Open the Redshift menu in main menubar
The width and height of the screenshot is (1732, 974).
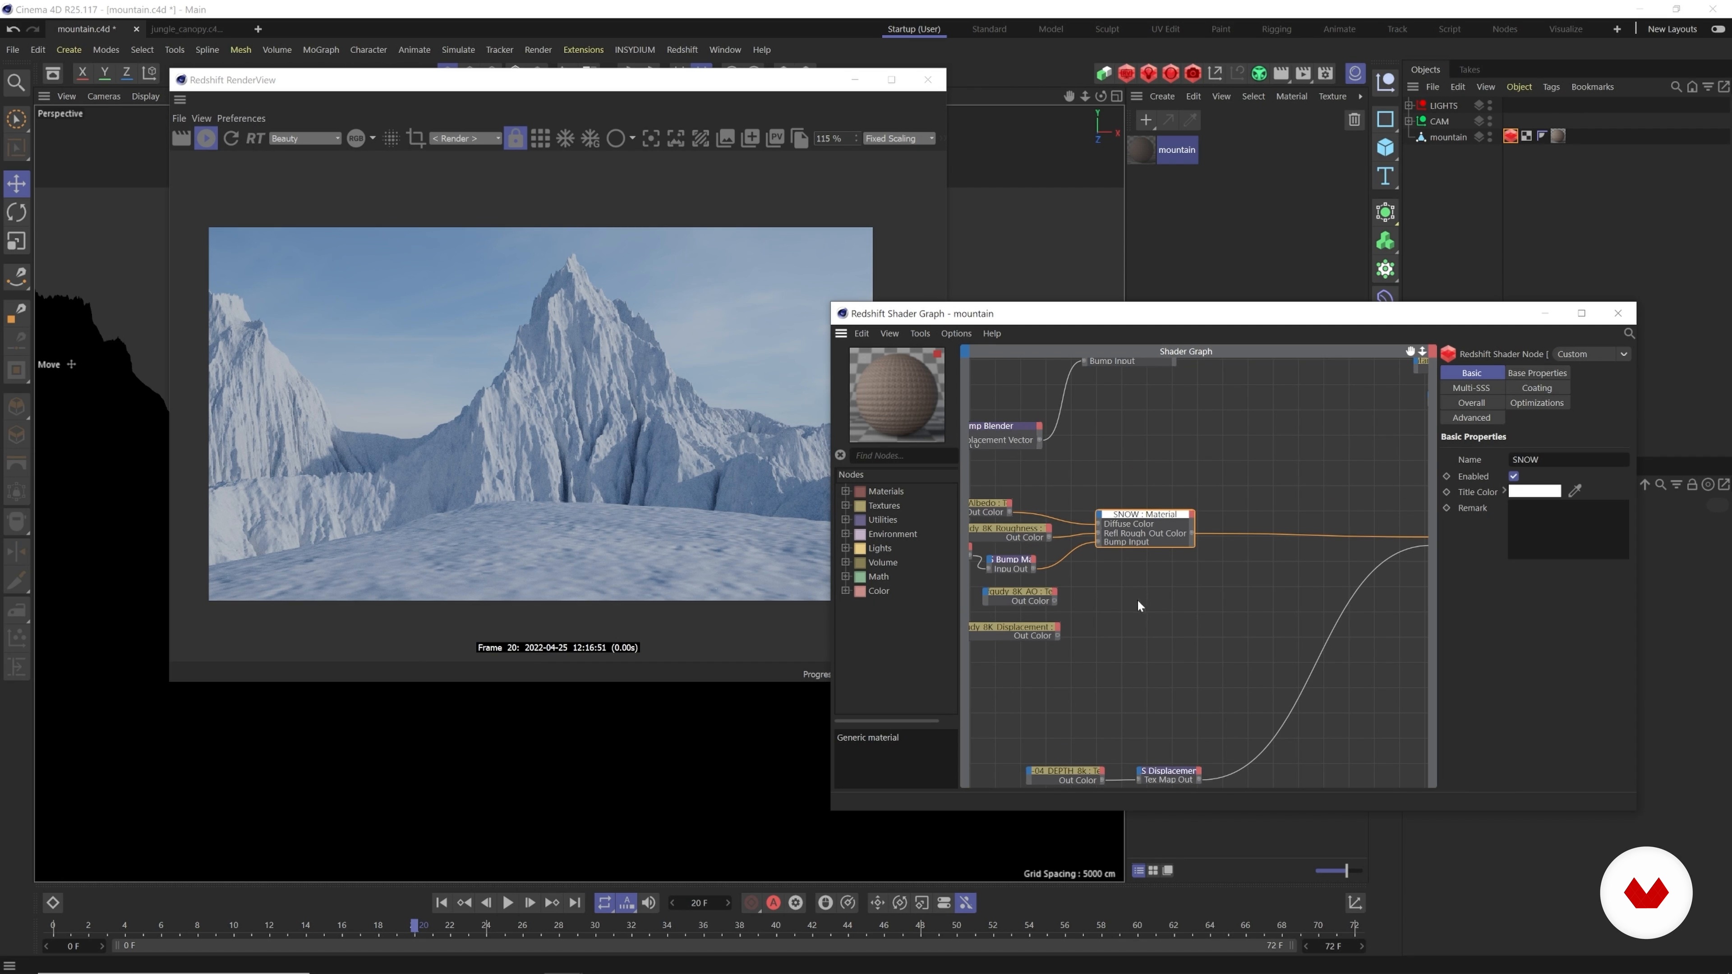tap(682, 50)
